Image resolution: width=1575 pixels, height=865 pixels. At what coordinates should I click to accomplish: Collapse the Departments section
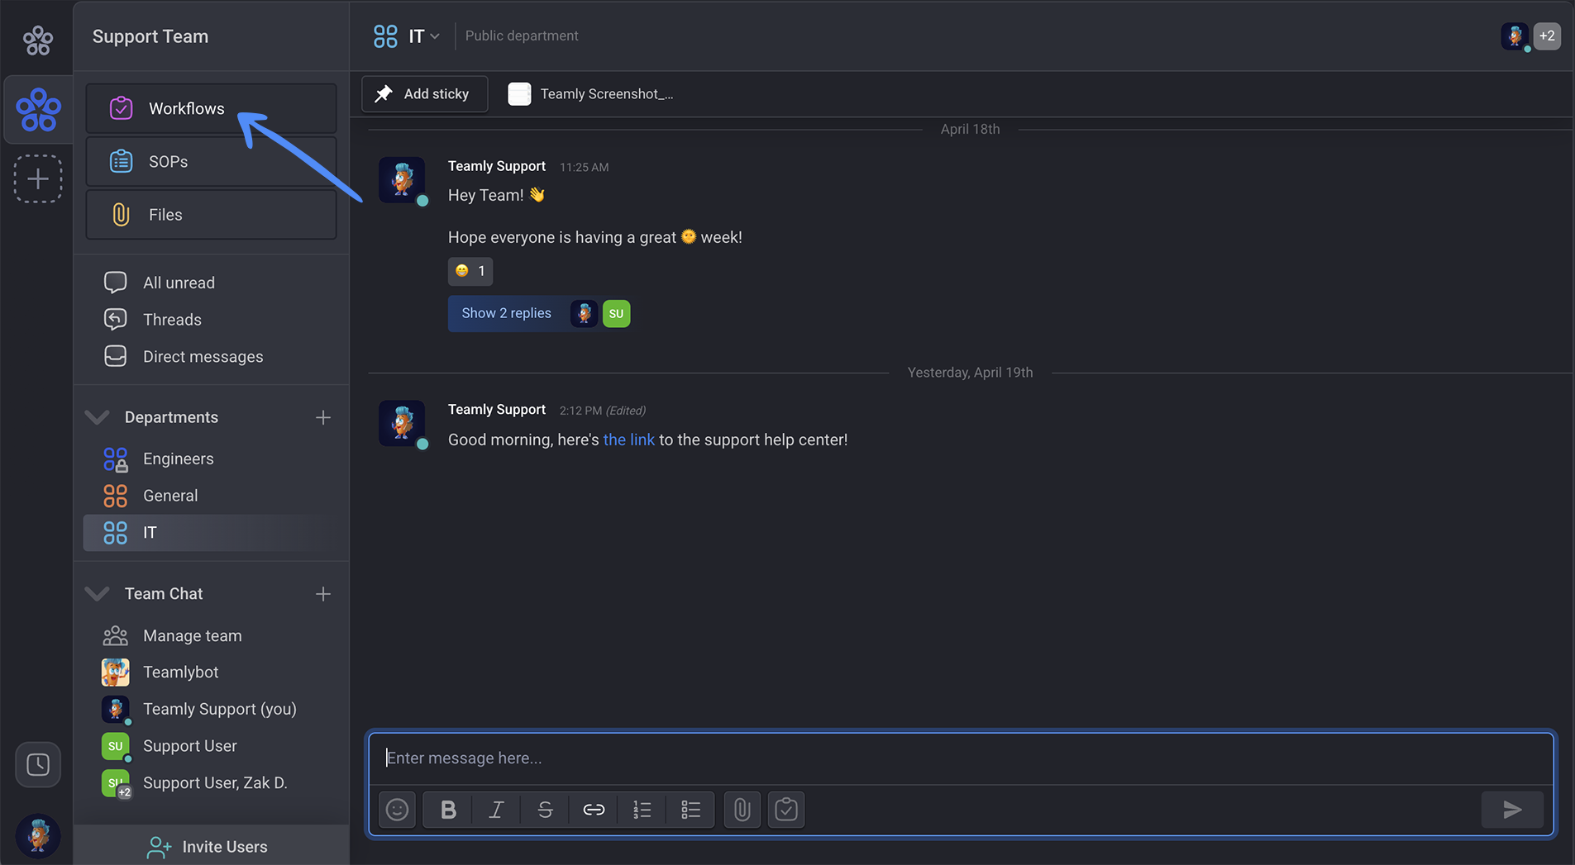point(98,417)
